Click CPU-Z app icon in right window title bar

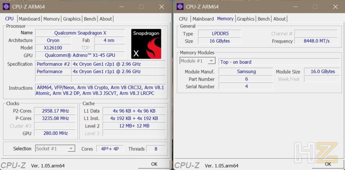click(180, 7)
